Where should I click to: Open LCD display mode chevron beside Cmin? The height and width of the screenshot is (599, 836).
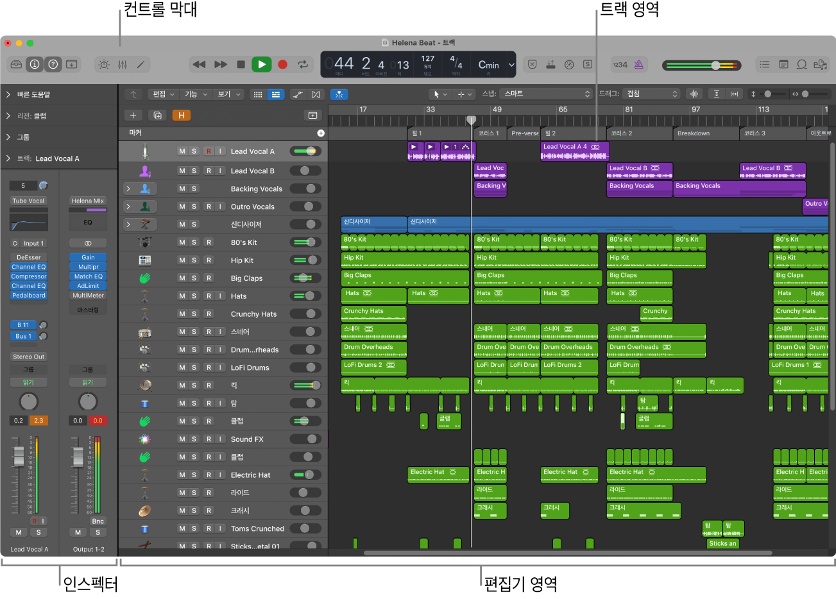click(x=511, y=65)
